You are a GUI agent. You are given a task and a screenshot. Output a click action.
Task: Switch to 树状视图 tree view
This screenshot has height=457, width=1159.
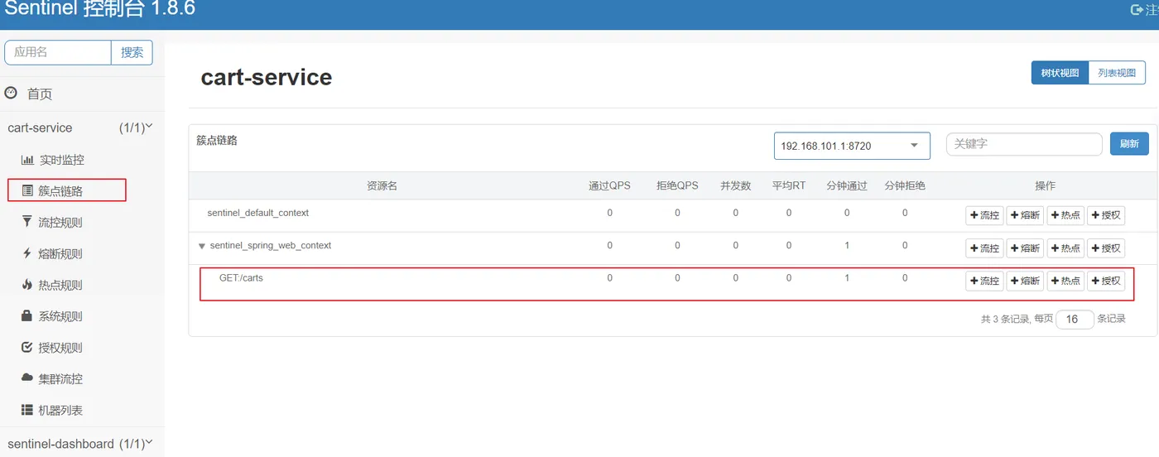click(1060, 73)
